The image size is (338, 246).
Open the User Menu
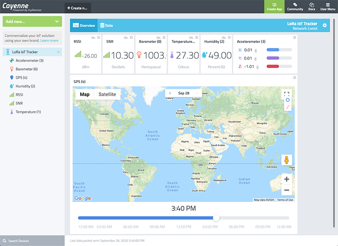pyautogui.click(x=328, y=7)
